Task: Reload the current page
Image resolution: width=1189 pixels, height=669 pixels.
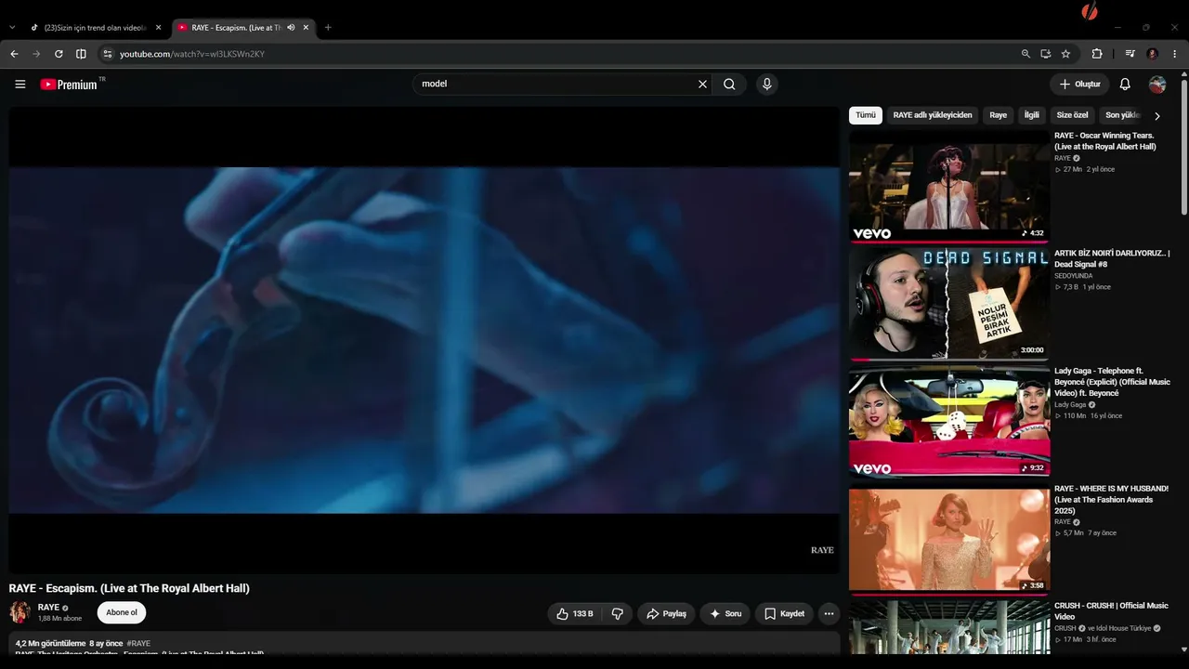Action: 59,54
